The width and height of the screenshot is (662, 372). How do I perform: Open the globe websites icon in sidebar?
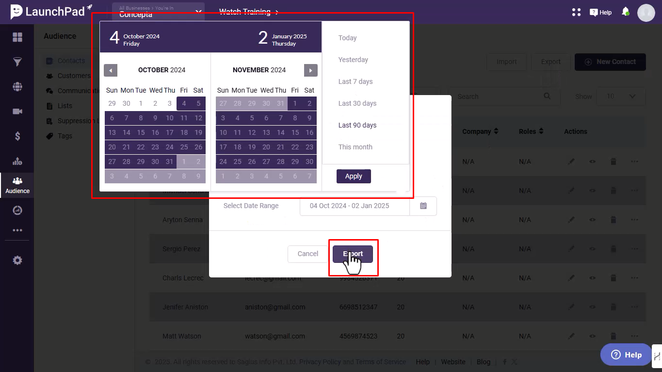[17, 87]
